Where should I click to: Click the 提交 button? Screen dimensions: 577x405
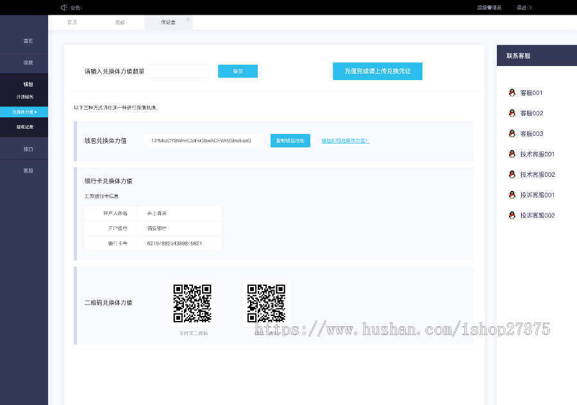tap(237, 71)
